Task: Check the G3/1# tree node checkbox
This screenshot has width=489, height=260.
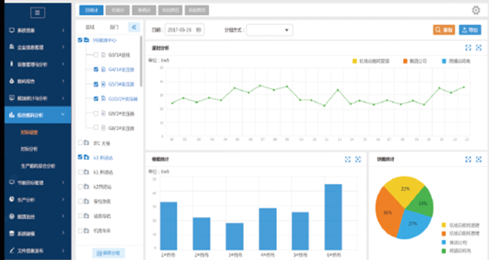Action: pos(96,55)
